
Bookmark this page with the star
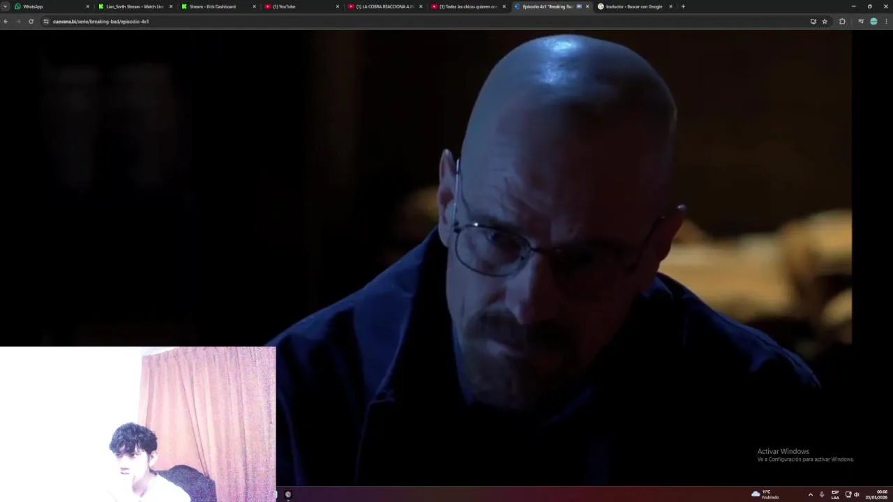coord(825,22)
